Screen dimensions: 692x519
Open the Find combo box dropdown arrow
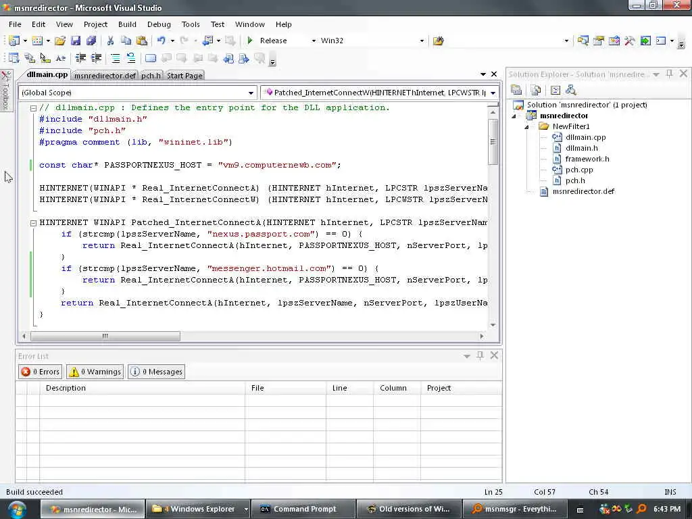tap(567, 41)
